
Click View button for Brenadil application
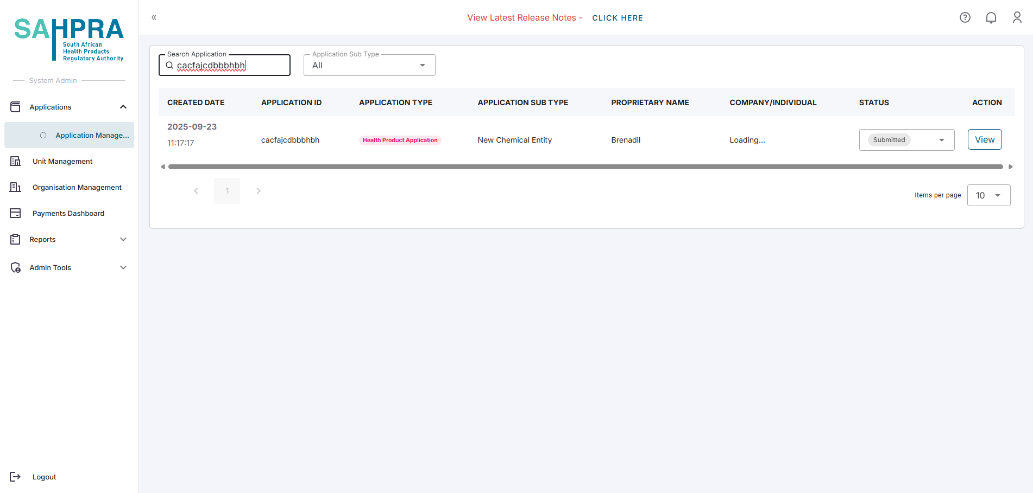point(984,139)
